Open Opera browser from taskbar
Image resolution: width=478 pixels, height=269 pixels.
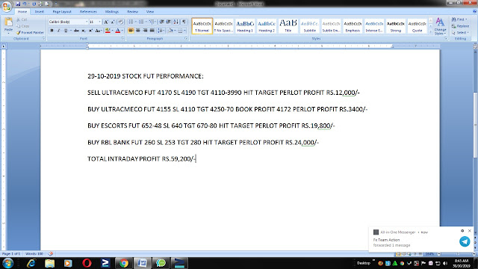coord(87,263)
